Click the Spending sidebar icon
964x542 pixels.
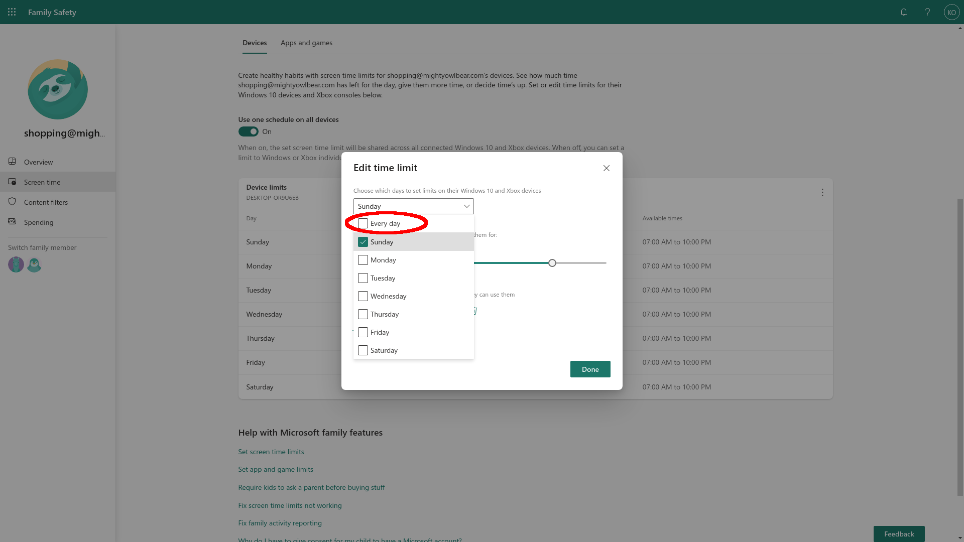(12, 222)
